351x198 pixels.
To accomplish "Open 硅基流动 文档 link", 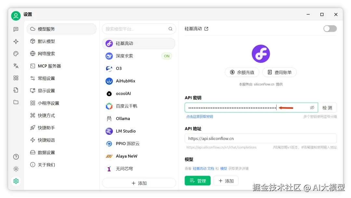I will point(203,169).
